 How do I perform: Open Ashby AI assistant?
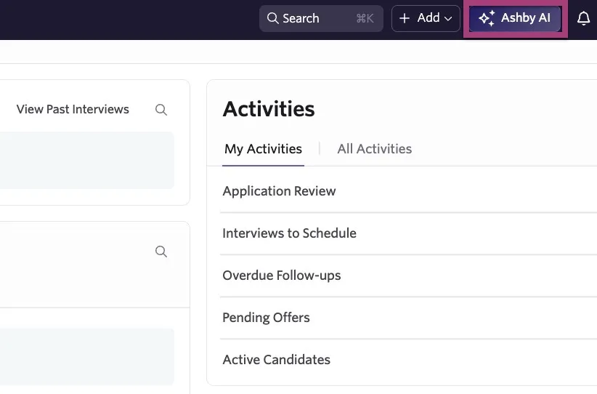515,18
